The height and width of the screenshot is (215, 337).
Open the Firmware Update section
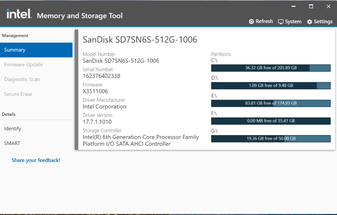point(36,65)
